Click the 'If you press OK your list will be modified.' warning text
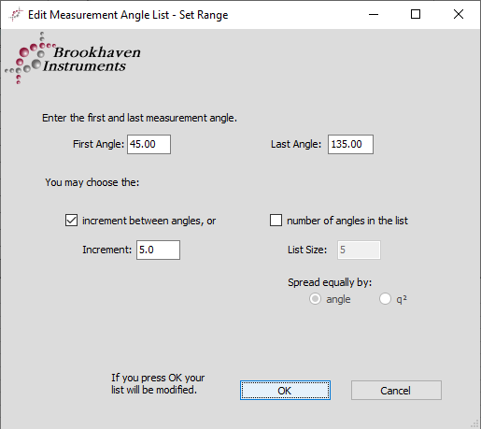The image size is (481, 429). pos(158,383)
